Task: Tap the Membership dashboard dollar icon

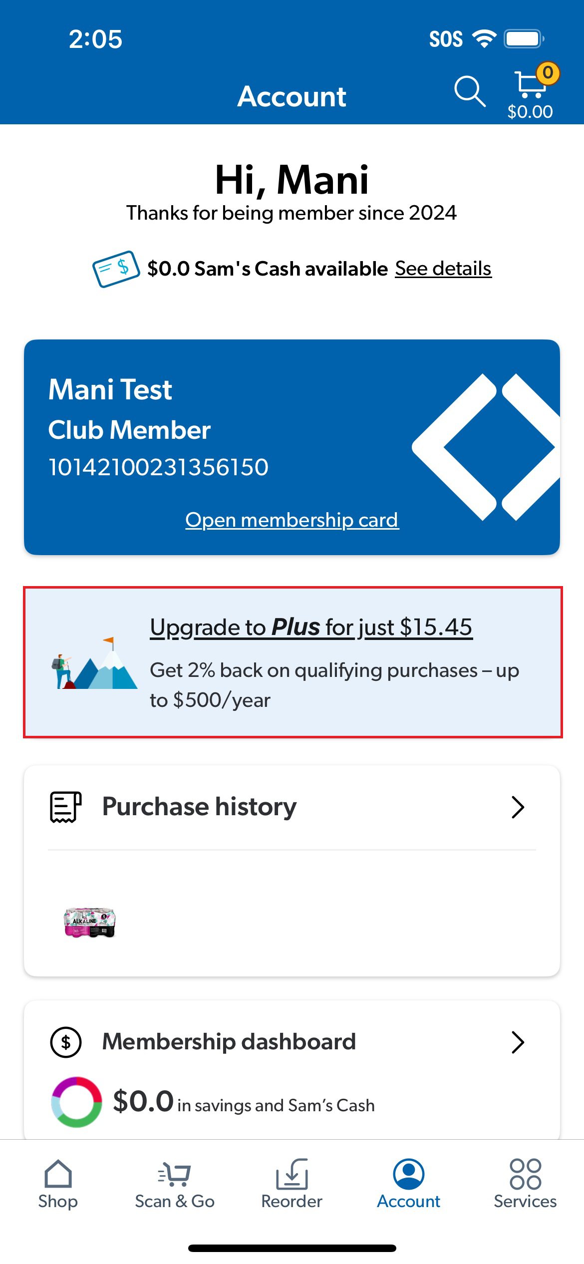Action: (66, 1042)
